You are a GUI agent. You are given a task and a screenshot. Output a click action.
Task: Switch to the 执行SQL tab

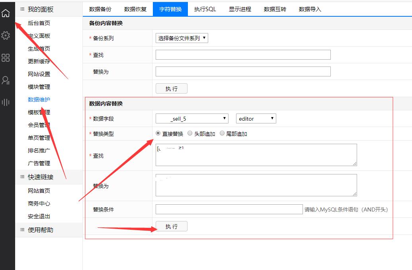(205, 9)
